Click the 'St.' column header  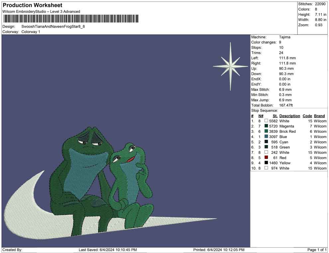point(275,116)
